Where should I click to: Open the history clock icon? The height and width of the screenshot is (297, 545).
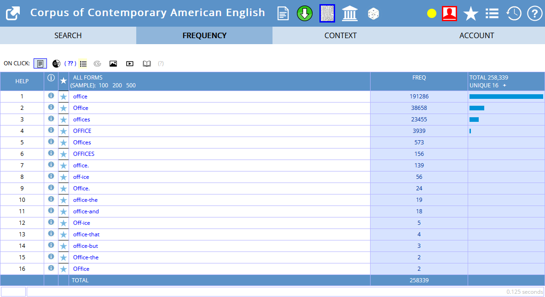pyautogui.click(x=513, y=13)
